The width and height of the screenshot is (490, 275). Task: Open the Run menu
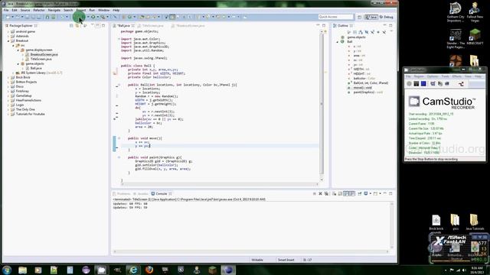92,10
